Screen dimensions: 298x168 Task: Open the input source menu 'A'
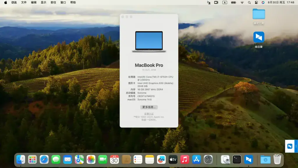click(x=225, y=2)
